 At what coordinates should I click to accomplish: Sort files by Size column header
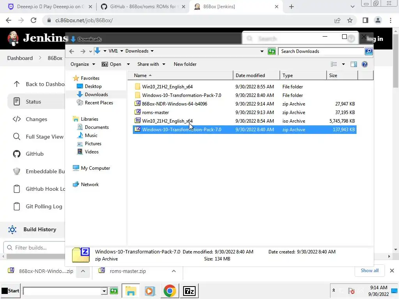[342, 75]
